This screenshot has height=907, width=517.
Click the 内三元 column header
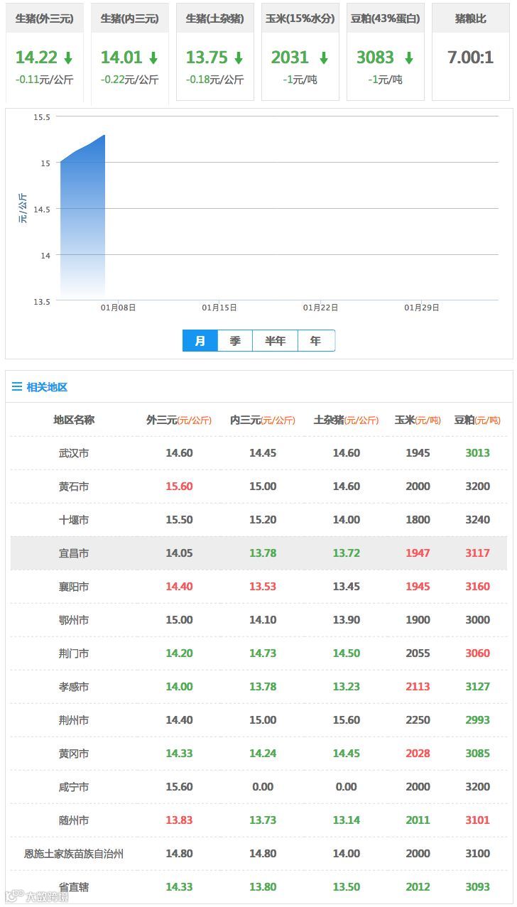pyautogui.click(x=263, y=420)
